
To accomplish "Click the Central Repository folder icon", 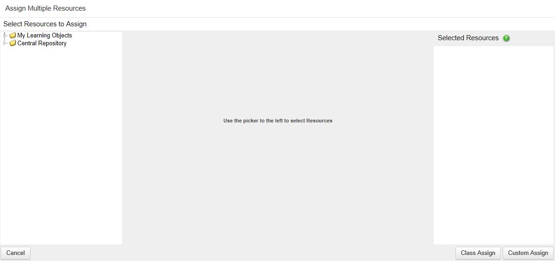I will coord(12,43).
